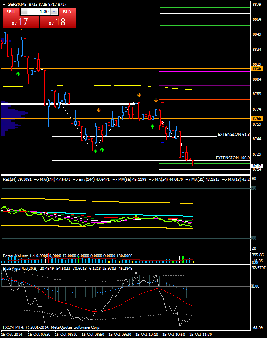
Task: Select the EXTENSION 61.8 line label
Action: pos(233,135)
